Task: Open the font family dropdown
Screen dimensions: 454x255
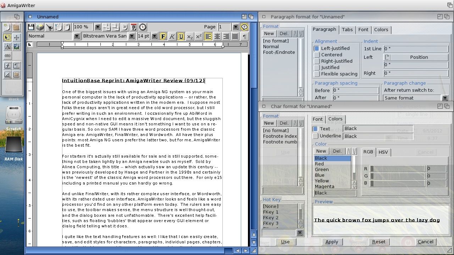Action: [x=132, y=36]
